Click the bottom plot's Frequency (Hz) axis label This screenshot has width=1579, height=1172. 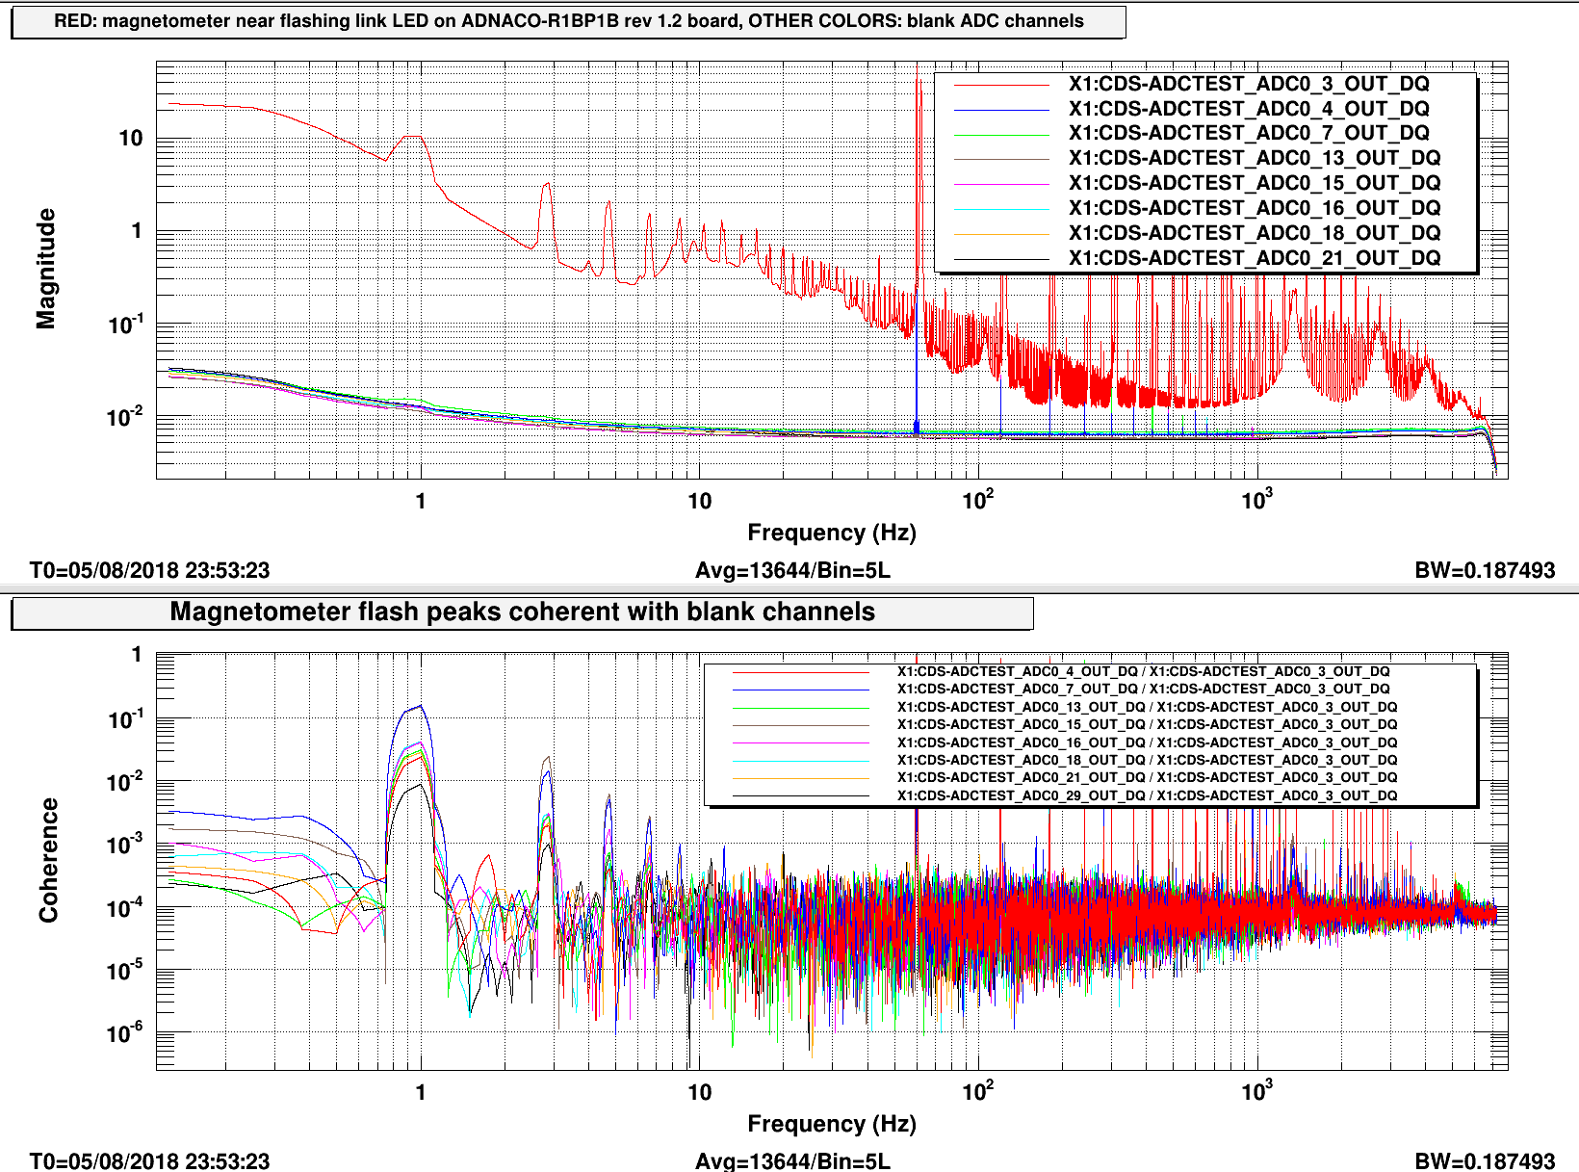pos(832,1124)
